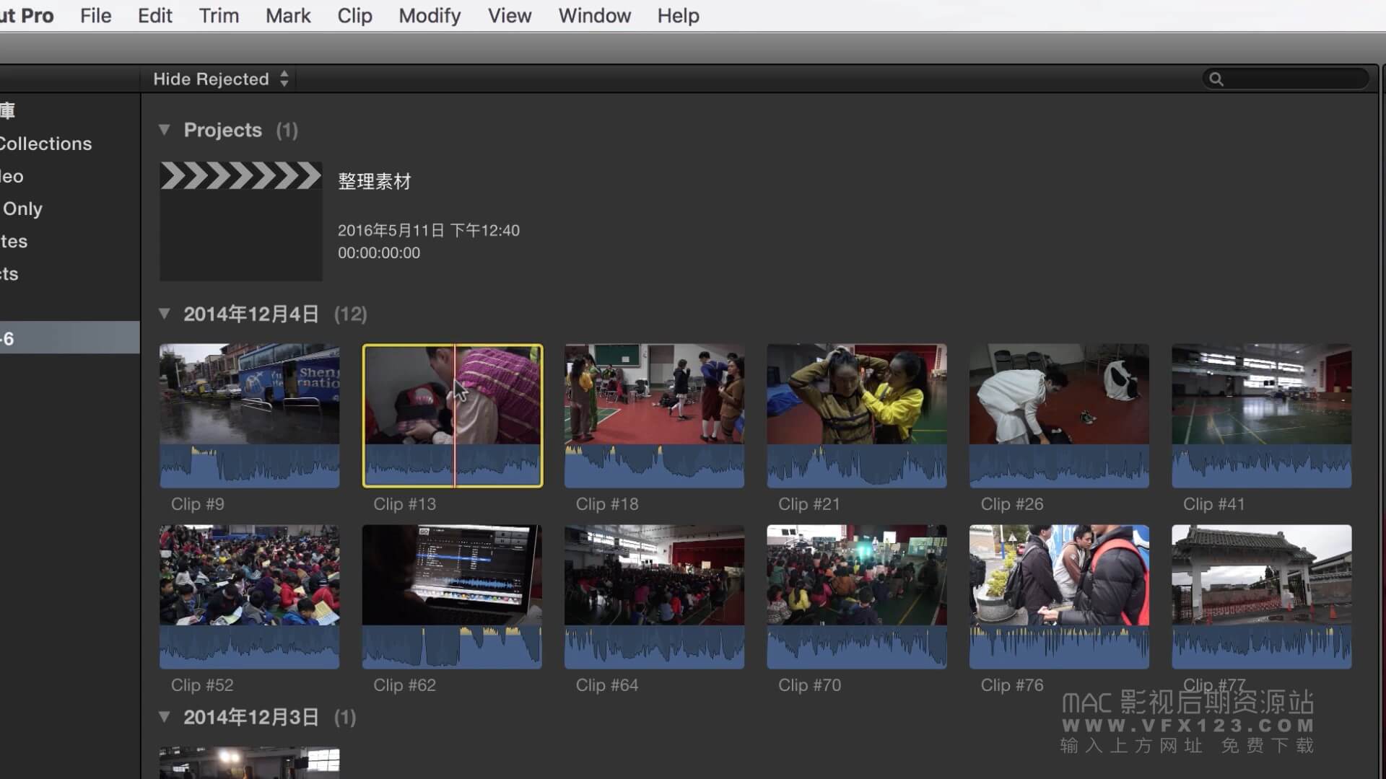The image size is (1386, 779).
Task: Select the highlighted sidebar event ending in -6
Action: pos(70,338)
